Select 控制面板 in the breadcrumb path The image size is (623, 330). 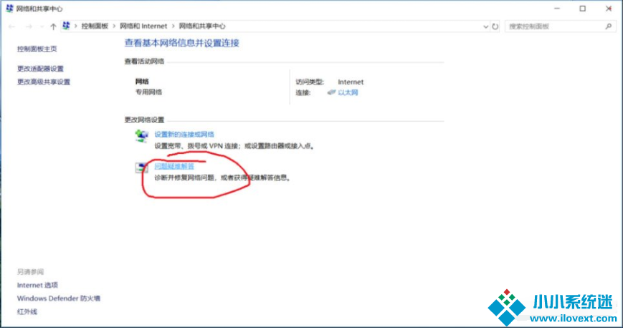[95, 26]
